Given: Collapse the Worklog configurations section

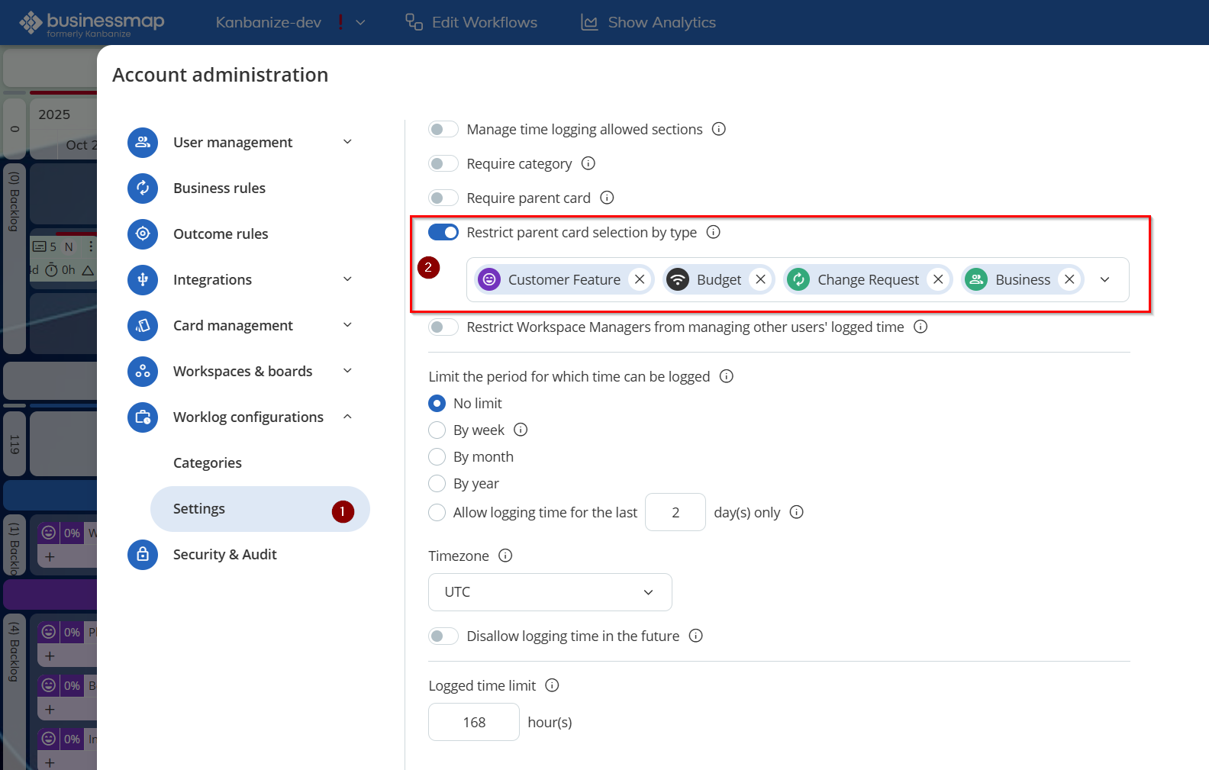Looking at the screenshot, I should 347,417.
